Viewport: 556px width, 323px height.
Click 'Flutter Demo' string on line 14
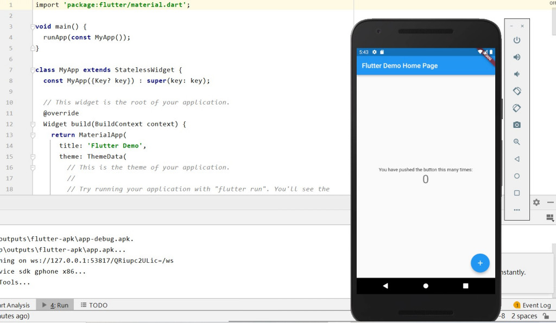click(115, 146)
